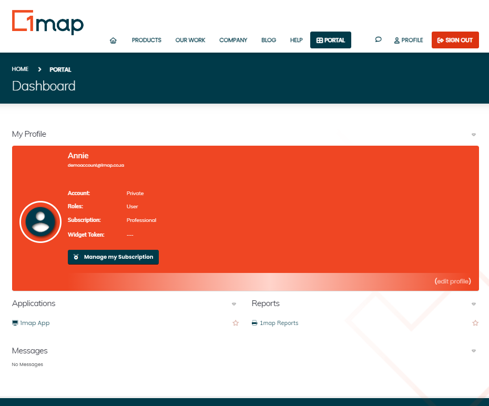Star the 1map Reports entry

pos(475,323)
